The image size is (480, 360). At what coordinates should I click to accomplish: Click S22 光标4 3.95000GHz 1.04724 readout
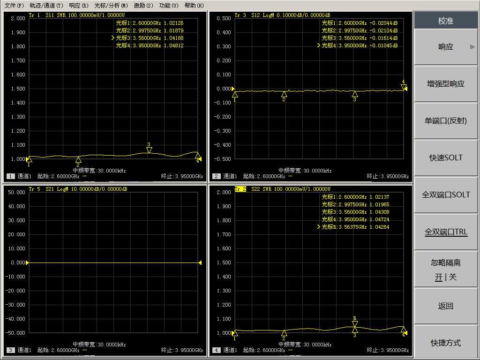click(355, 219)
